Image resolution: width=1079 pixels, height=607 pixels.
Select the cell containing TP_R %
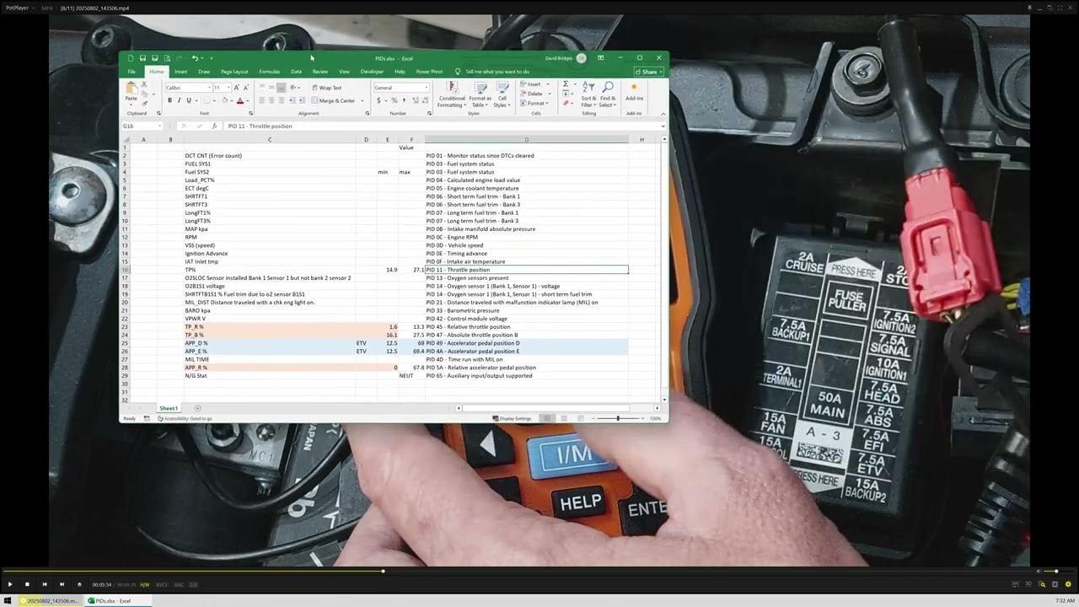point(270,327)
